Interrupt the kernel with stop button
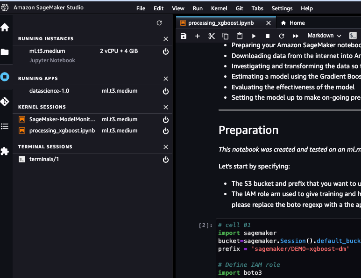 (x=268, y=36)
